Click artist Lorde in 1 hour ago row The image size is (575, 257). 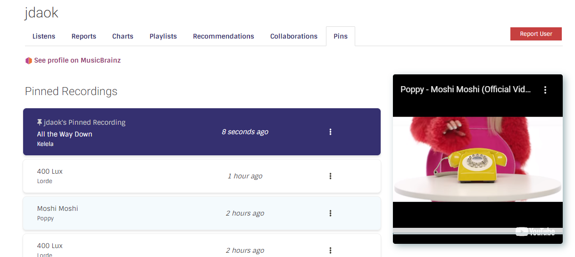45,181
